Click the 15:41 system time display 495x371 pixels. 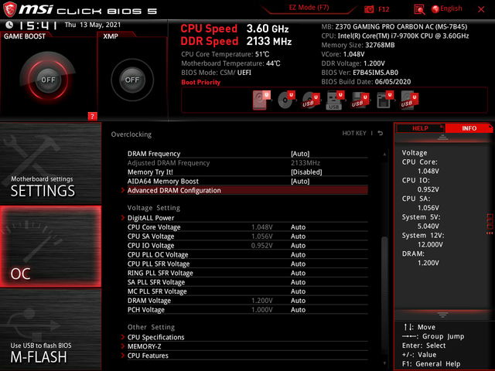38,25
